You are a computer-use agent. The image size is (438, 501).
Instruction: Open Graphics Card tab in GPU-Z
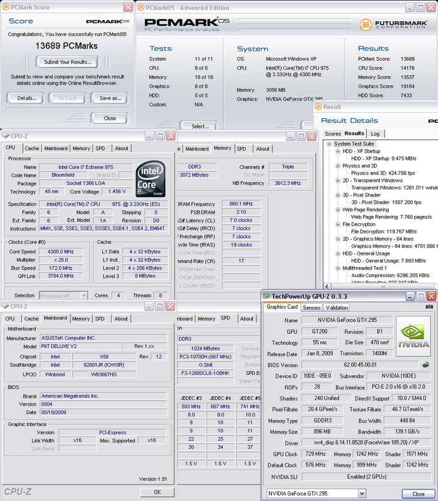282,306
